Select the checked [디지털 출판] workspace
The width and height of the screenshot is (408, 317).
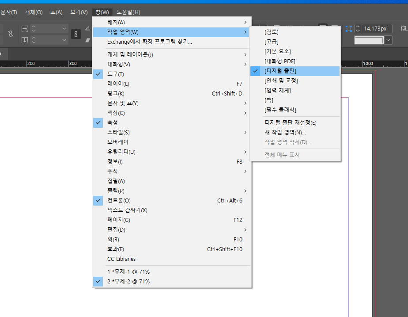click(295, 71)
